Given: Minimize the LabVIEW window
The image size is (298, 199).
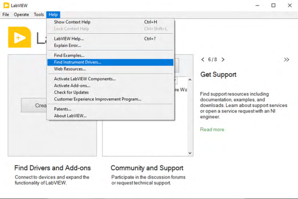Looking at the screenshot, I should pos(258,5).
